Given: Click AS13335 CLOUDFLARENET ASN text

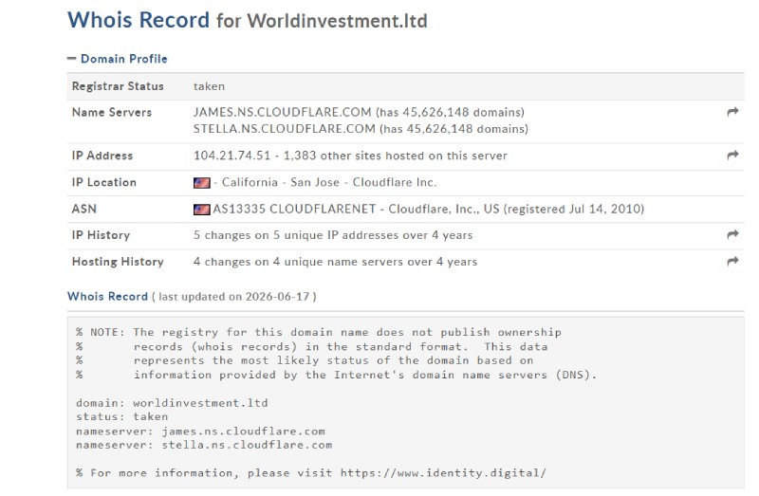Looking at the screenshot, I should click(x=294, y=209).
